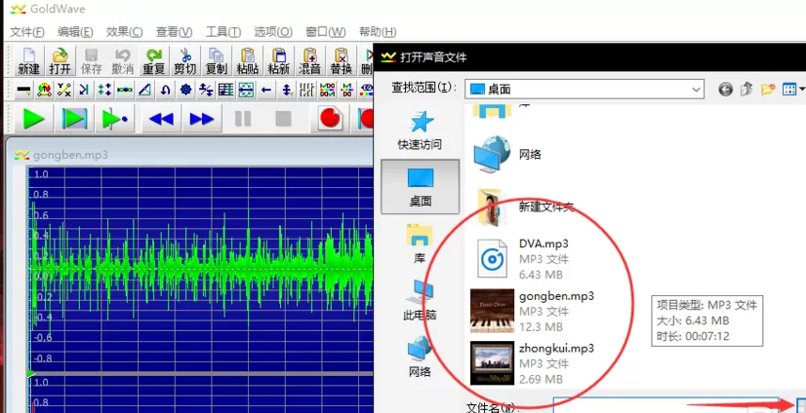This screenshot has height=413, width=806.
Task: Select 快速访问 in the dialog sidebar
Action: point(420,131)
